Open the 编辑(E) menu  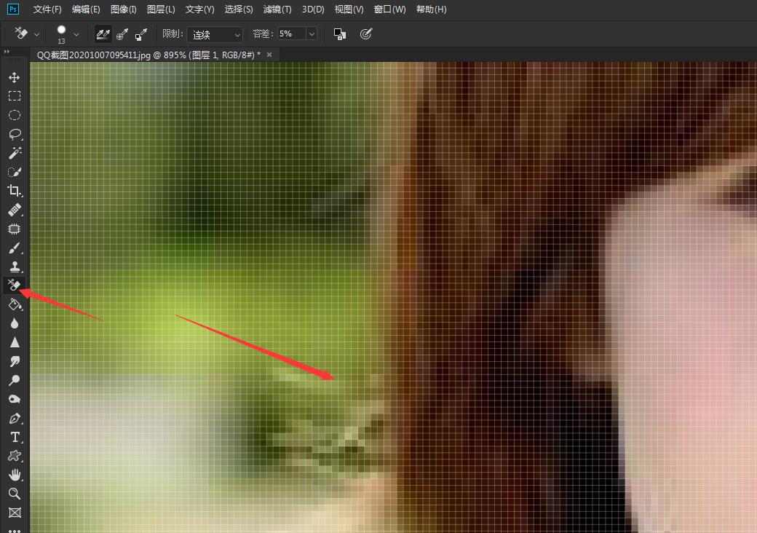85,9
